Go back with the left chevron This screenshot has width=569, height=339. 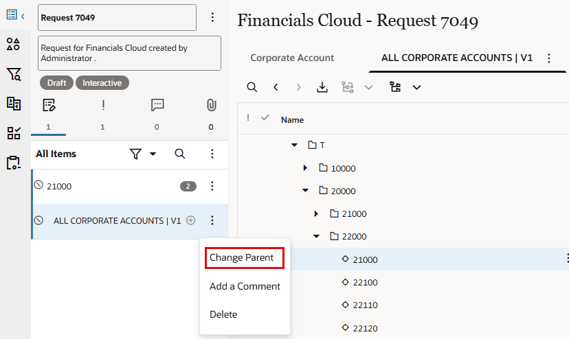click(276, 87)
